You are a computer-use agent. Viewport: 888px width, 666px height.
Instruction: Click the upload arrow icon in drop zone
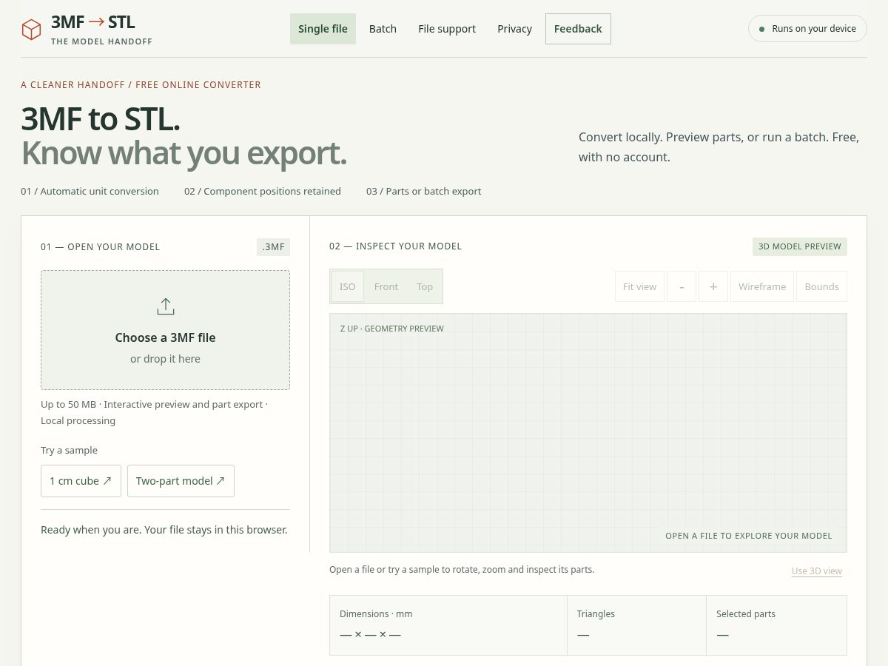pyautogui.click(x=165, y=306)
